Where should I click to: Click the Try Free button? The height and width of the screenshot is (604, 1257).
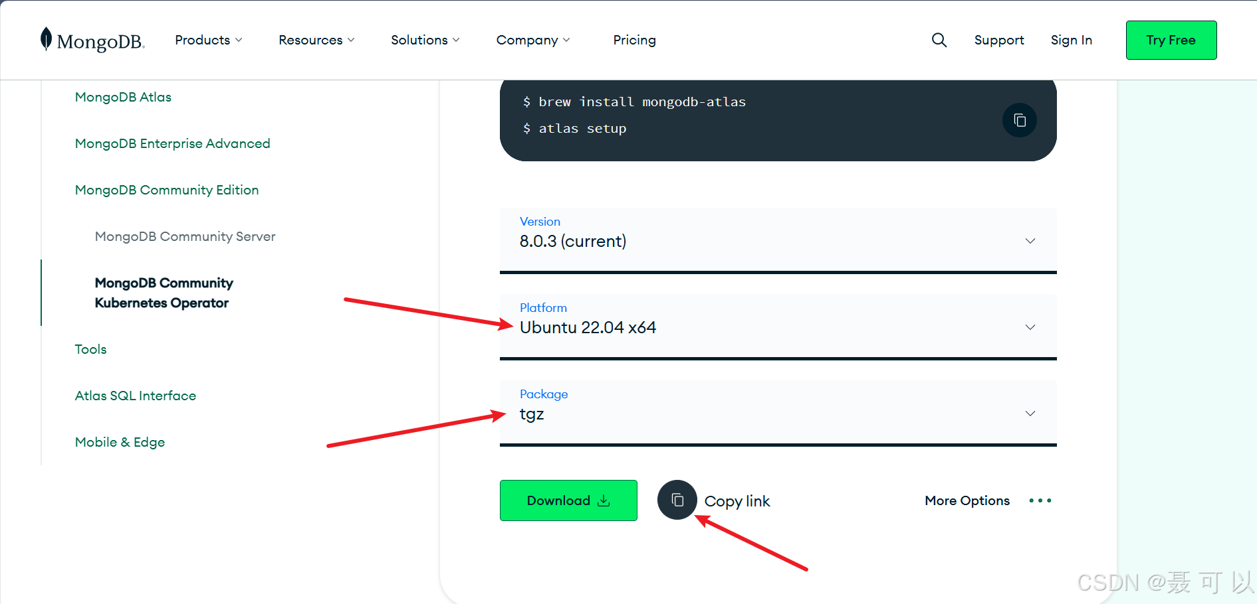click(1171, 40)
